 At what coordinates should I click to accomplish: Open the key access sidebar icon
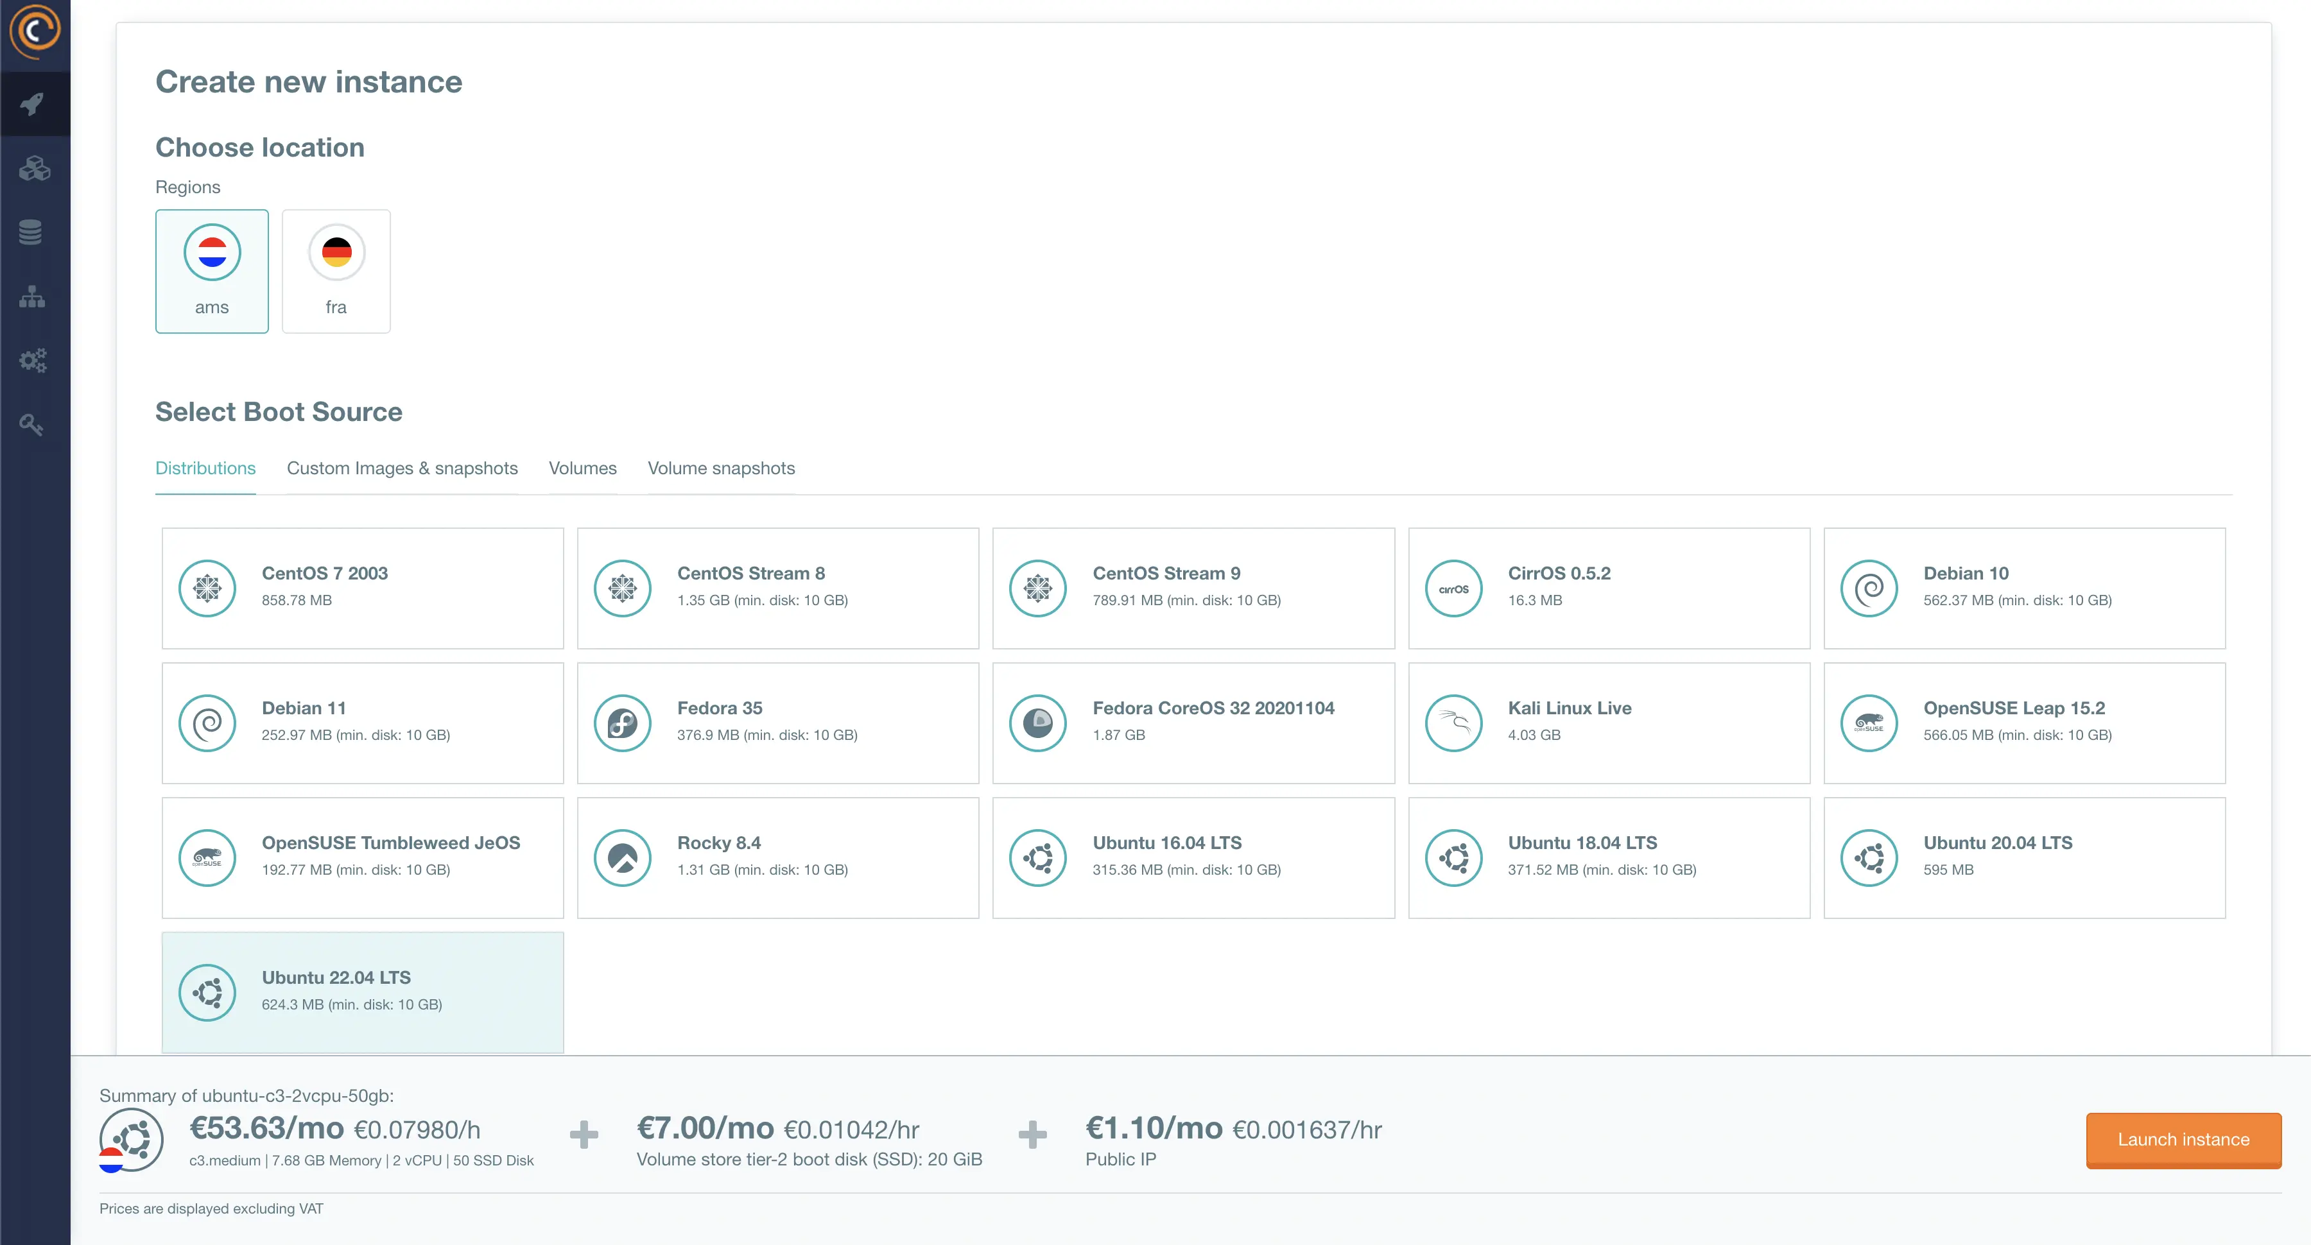tap(31, 424)
